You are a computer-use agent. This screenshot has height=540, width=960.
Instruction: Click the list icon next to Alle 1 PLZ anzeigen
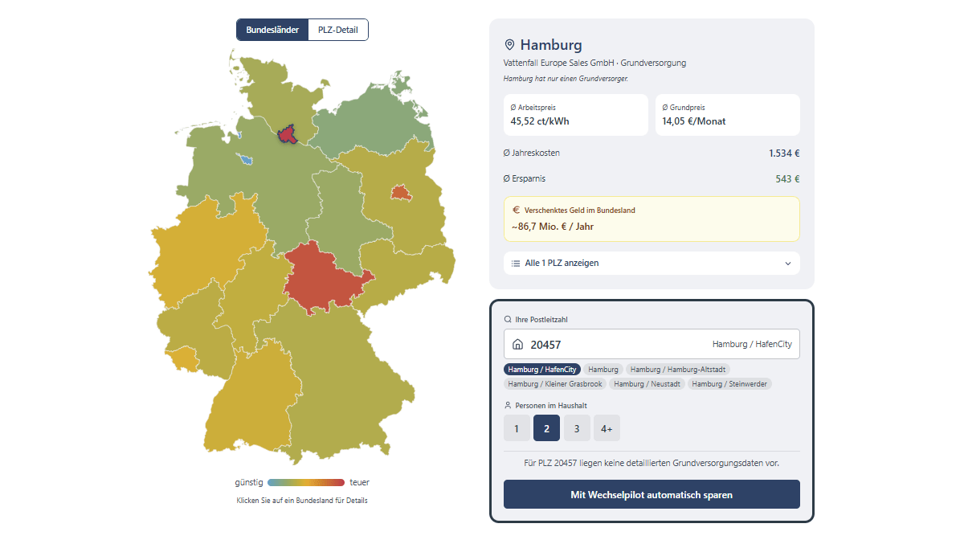(514, 263)
